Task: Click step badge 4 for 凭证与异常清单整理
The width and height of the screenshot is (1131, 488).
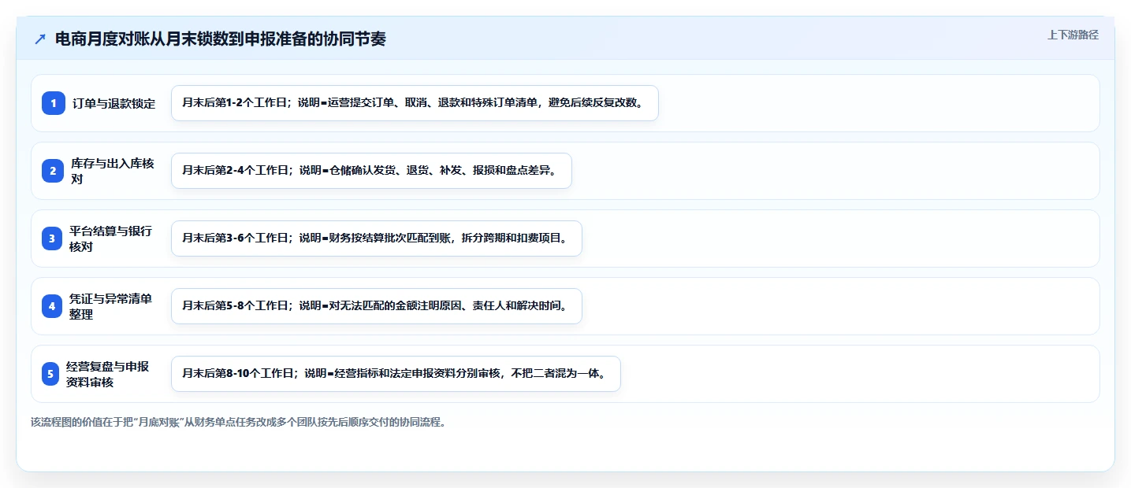Action: click(x=52, y=306)
